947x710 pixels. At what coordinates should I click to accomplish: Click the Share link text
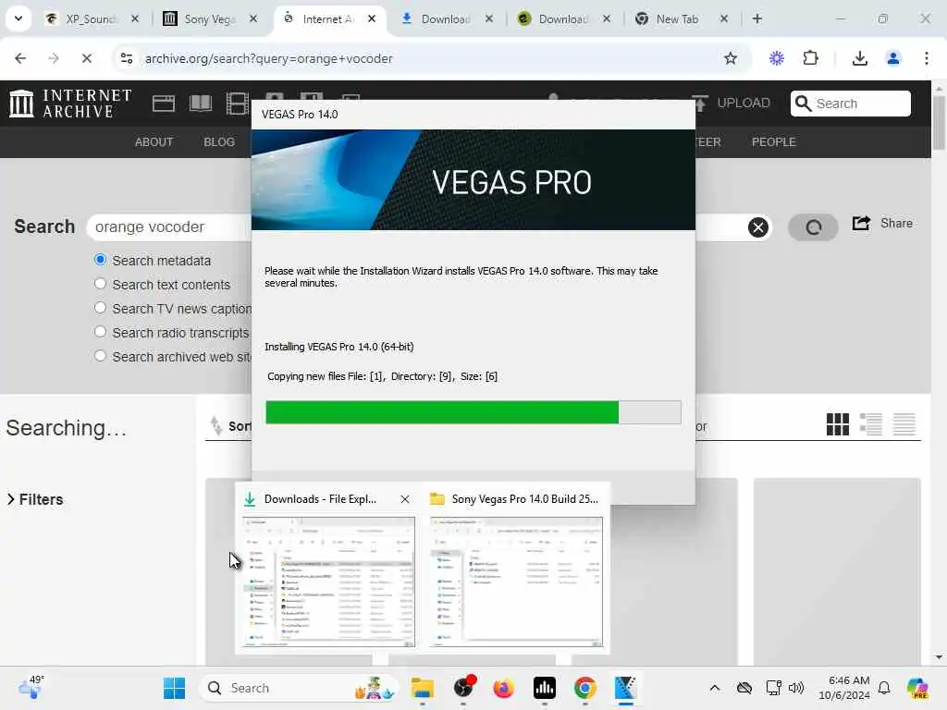point(896,224)
